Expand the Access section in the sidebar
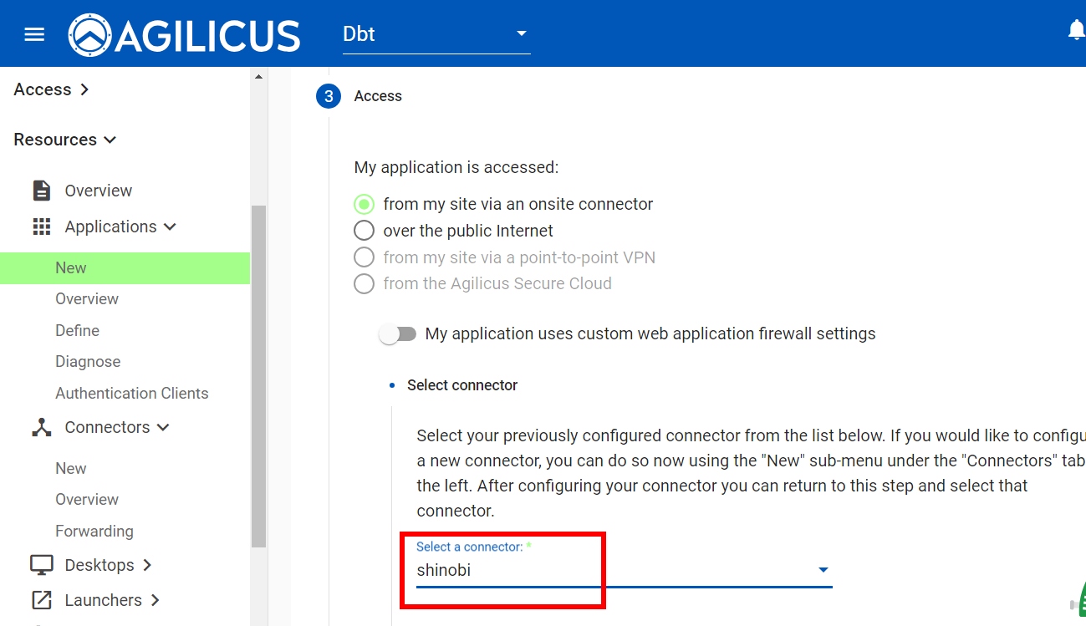This screenshot has width=1086, height=626. (x=51, y=89)
